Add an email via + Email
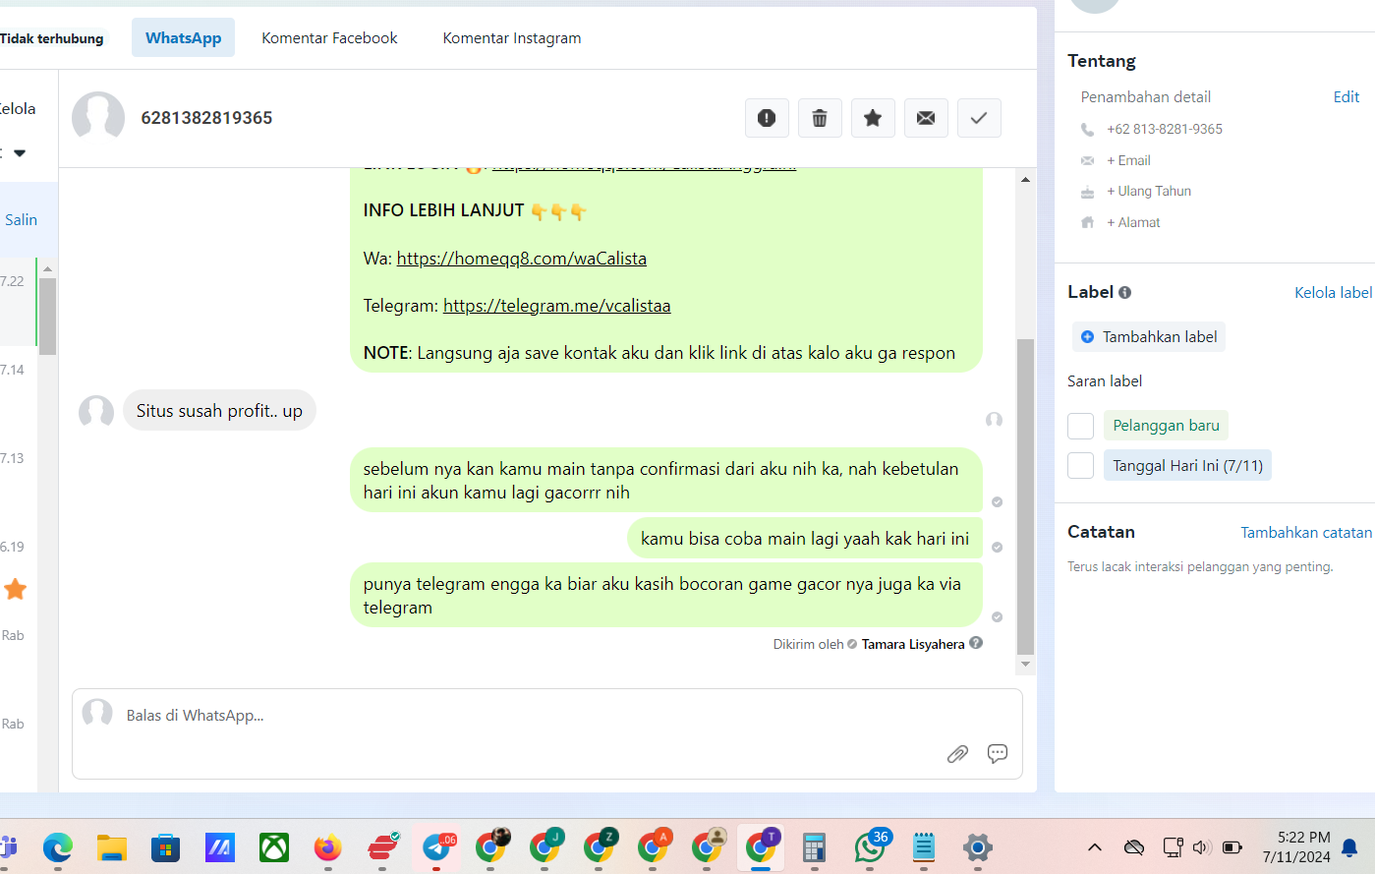The height and width of the screenshot is (874, 1375). tap(1128, 161)
